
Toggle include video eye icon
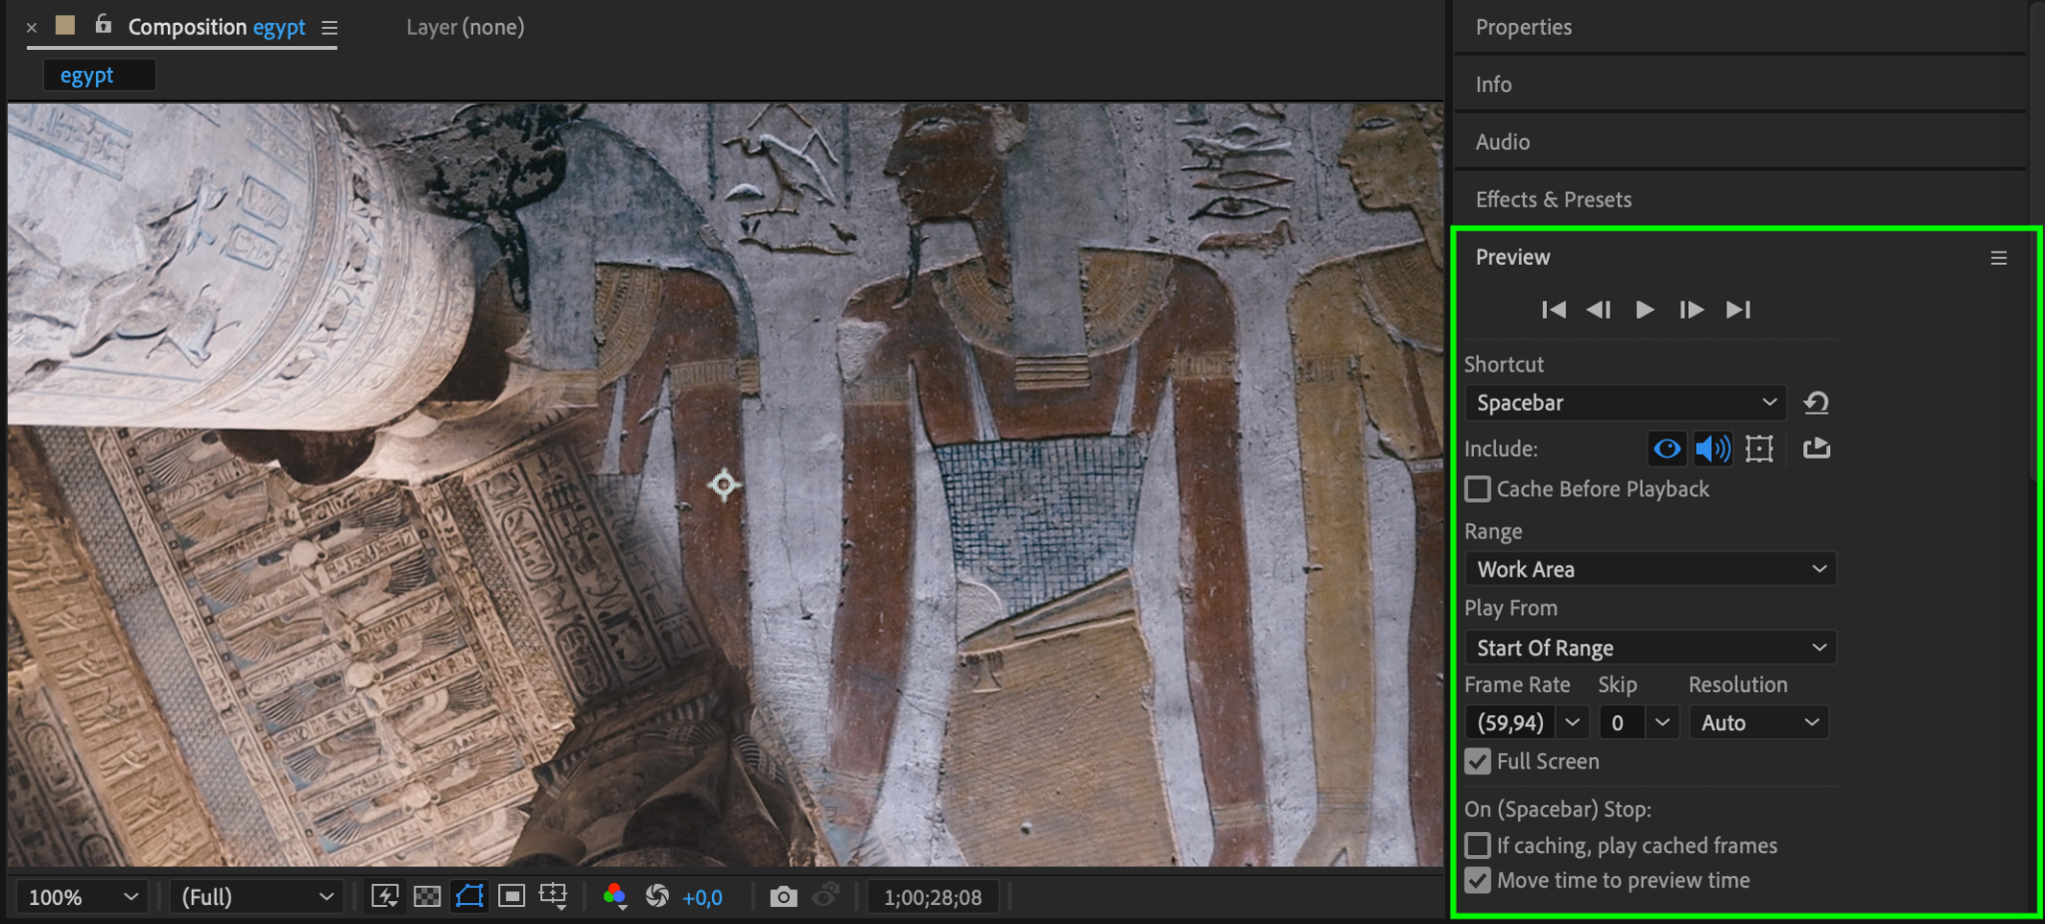[x=1667, y=449]
